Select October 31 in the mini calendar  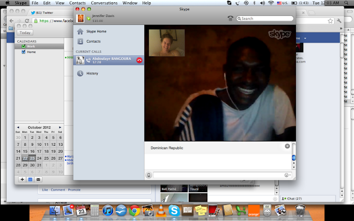(39, 165)
